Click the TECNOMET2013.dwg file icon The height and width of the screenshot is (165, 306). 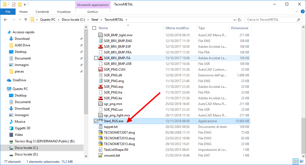(x=101, y=144)
